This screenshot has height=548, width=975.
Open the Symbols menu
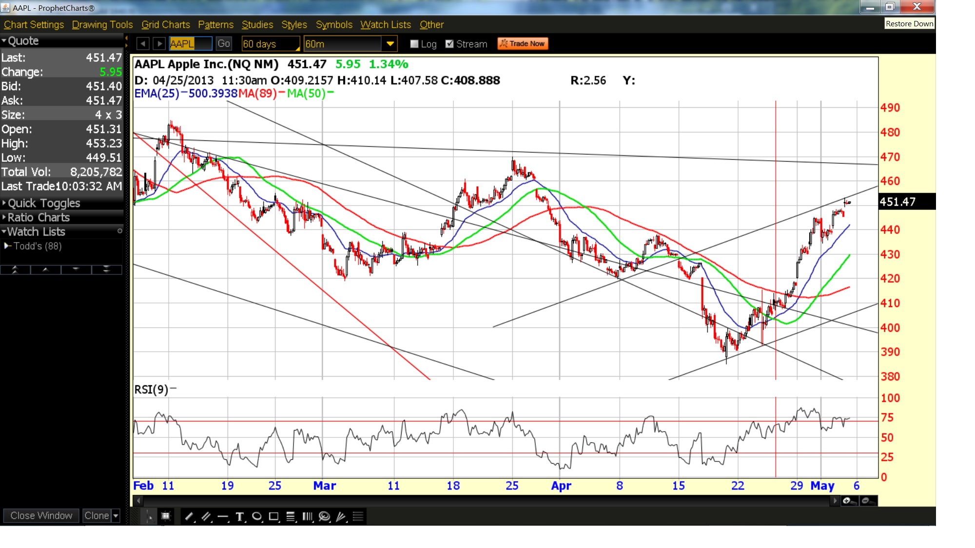pyautogui.click(x=334, y=24)
